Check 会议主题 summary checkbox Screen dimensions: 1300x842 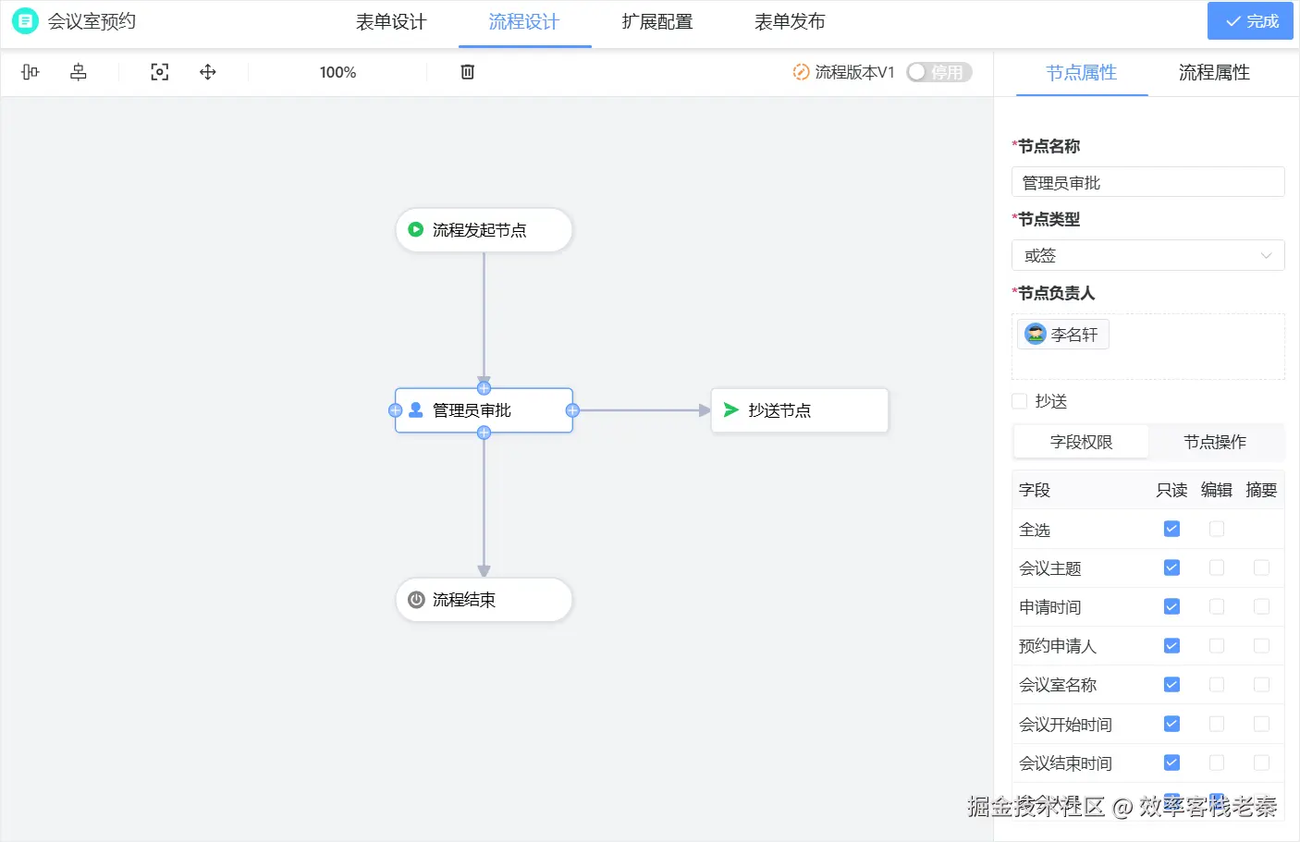point(1261,567)
